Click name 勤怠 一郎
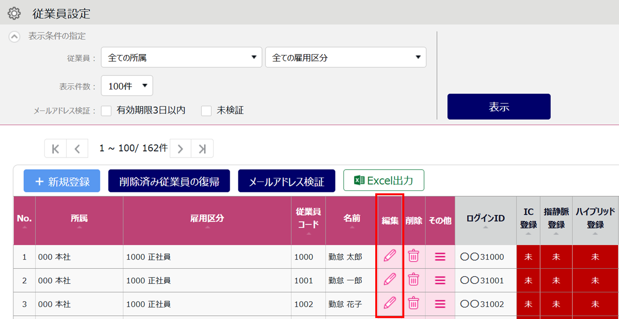This screenshot has height=319, width=619. 345,280
